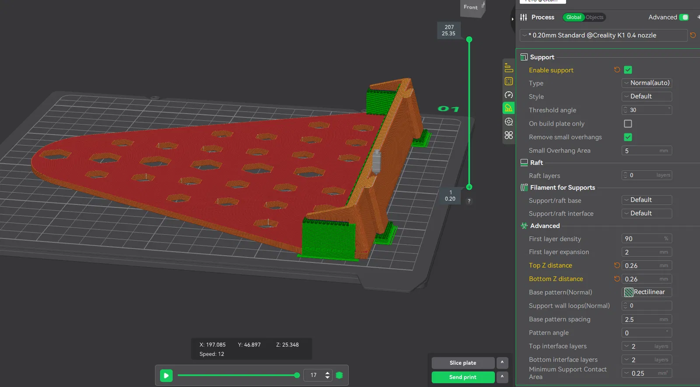Open the support Style dropdown
This screenshot has height=387, width=700.
coord(647,96)
